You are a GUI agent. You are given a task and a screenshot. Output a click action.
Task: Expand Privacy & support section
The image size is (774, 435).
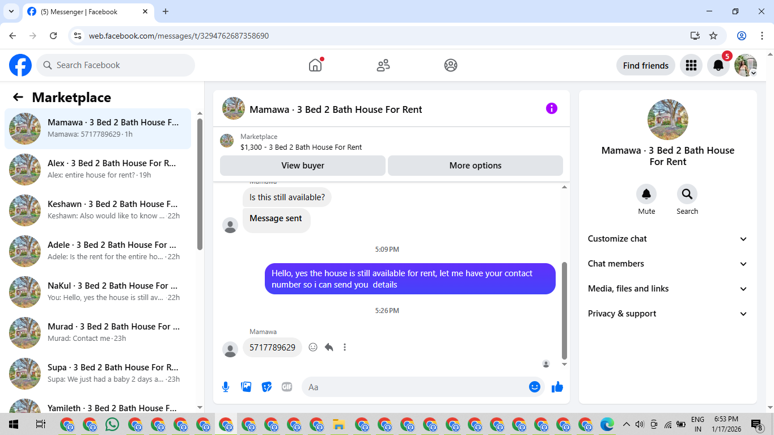pyautogui.click(x=668, y=314)
